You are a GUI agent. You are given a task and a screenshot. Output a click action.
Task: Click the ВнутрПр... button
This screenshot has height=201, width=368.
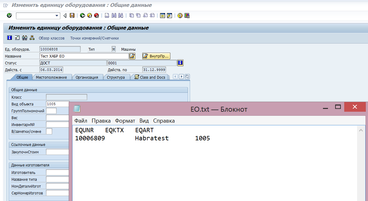click(156, 56)
